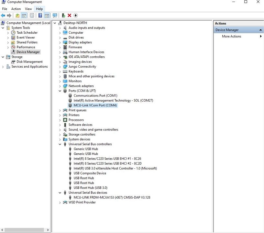
Task: Collapse Universal Serial Bus controllers category
Action: [x=60, y=144]
